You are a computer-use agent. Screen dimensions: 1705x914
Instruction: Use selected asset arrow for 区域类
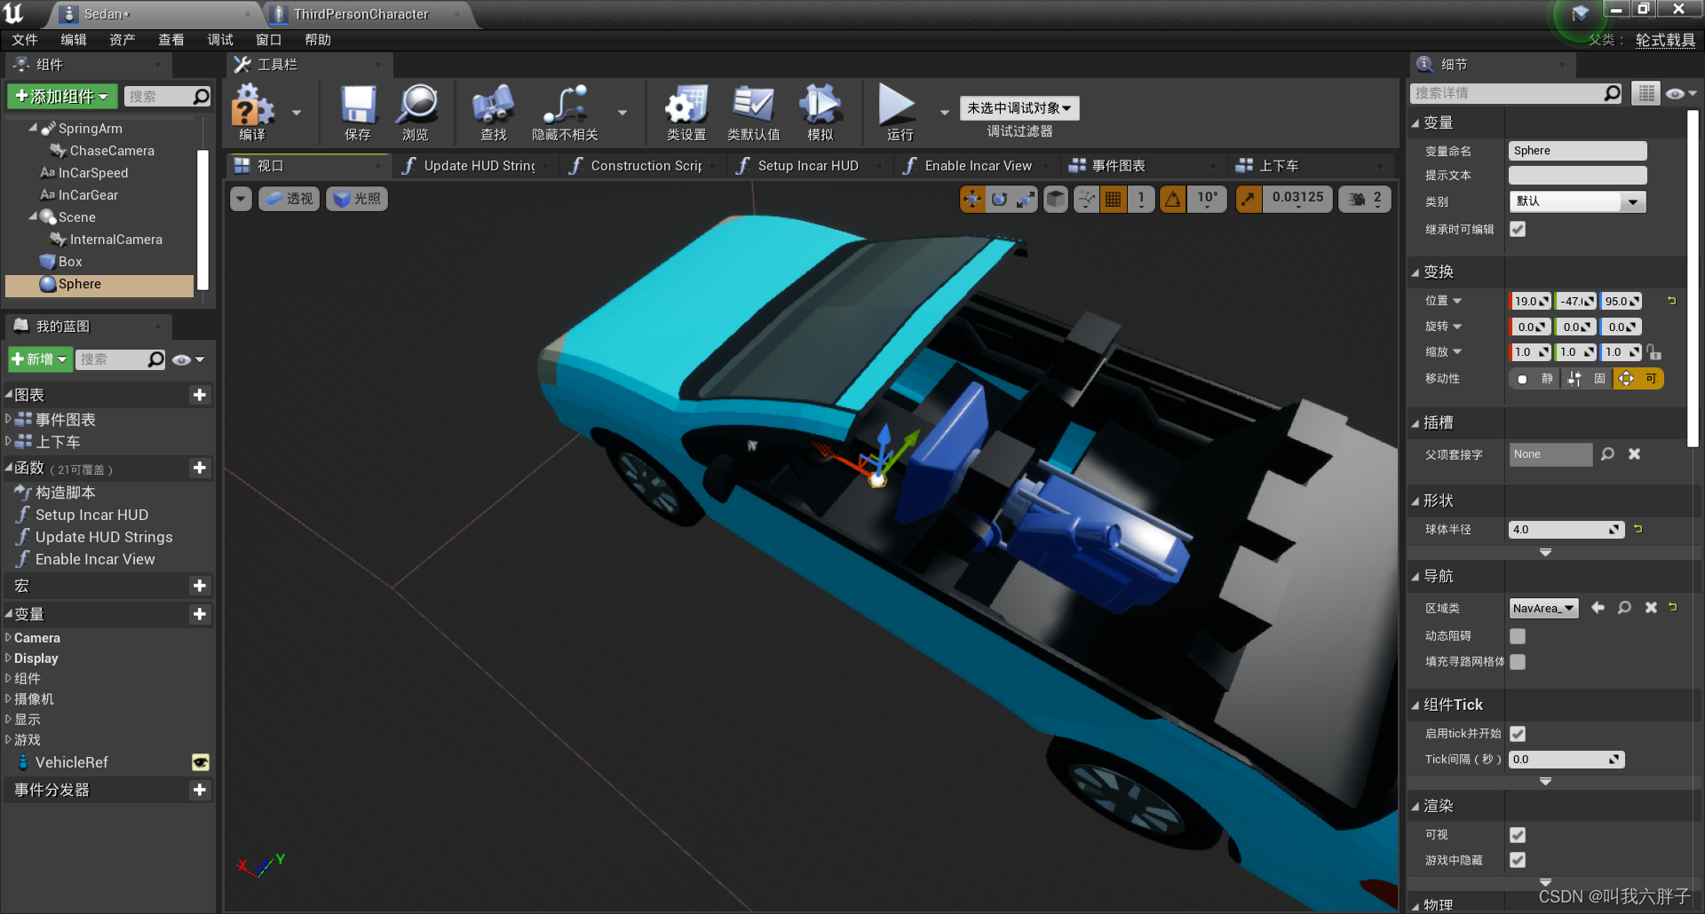[x=1598, y=608]
